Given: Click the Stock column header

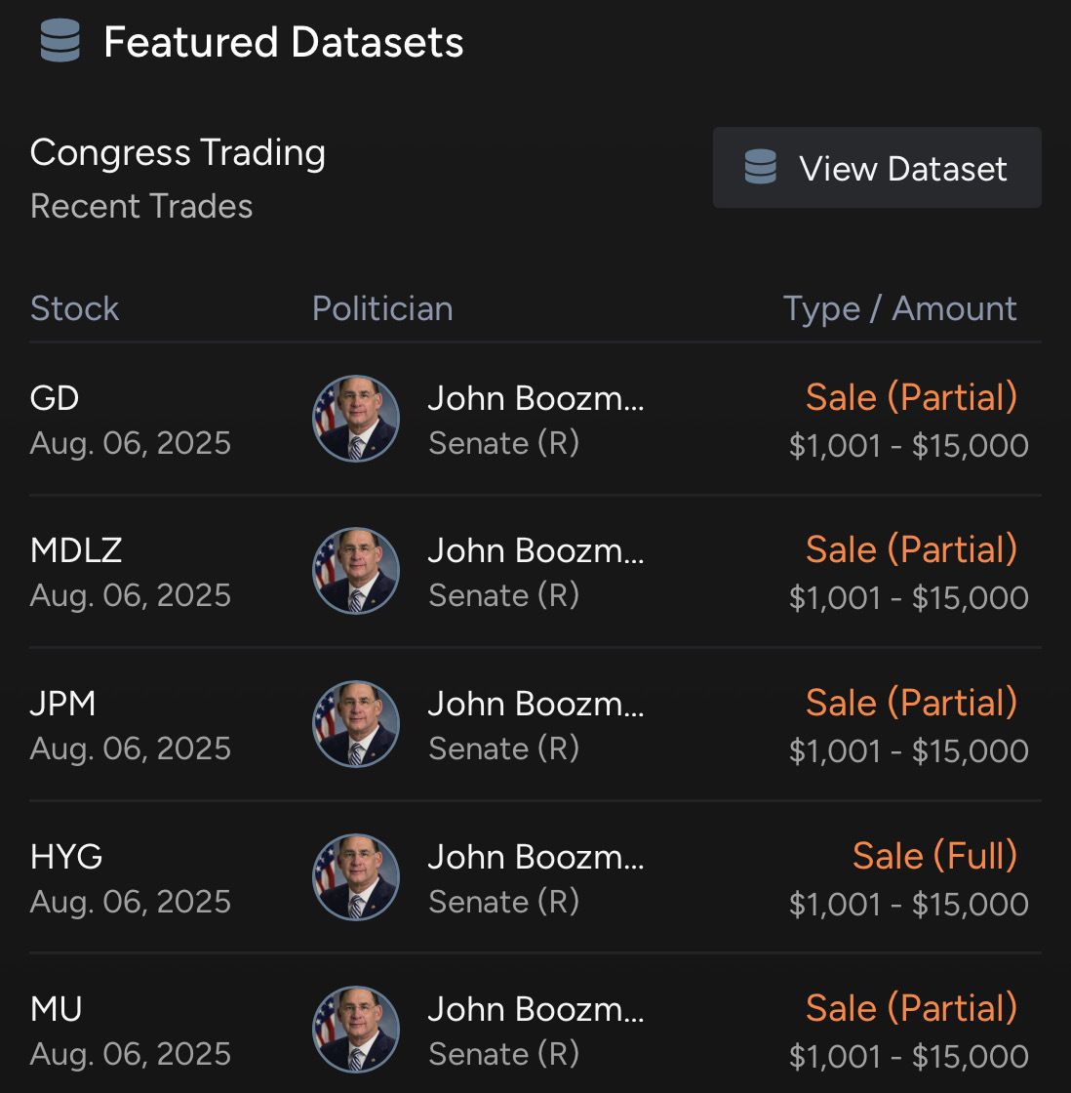Looking at the screenshot, I should coord(74,308).
